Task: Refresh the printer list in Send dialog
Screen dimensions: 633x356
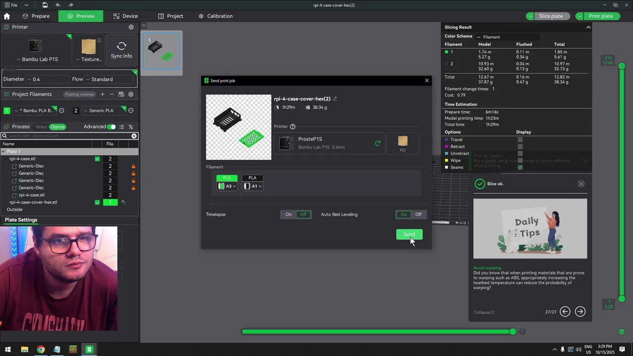Action: pyautogui.click(x=378, y=143)
